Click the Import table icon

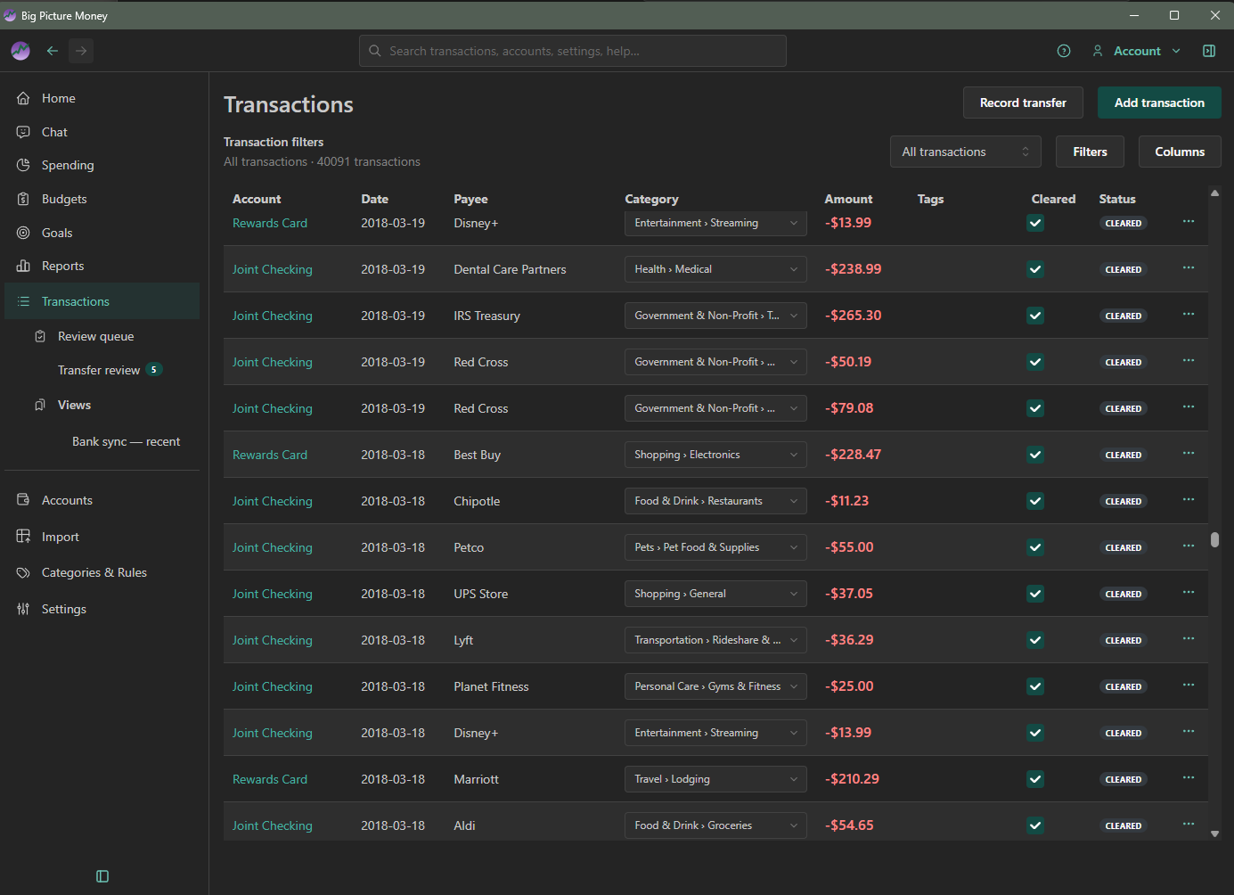click(23, 537)
